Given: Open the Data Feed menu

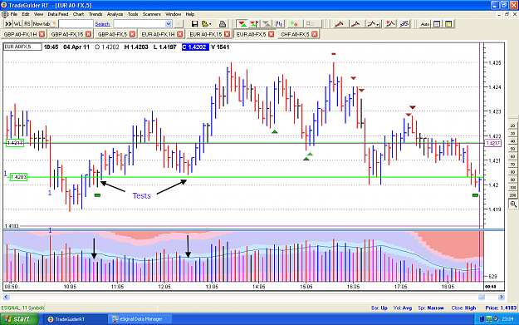Looking at the screenshot, I should tap(58, 14).
